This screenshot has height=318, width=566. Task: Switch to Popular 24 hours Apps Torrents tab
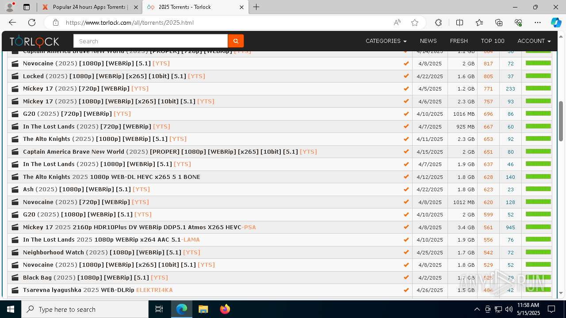tap(89, 7)
